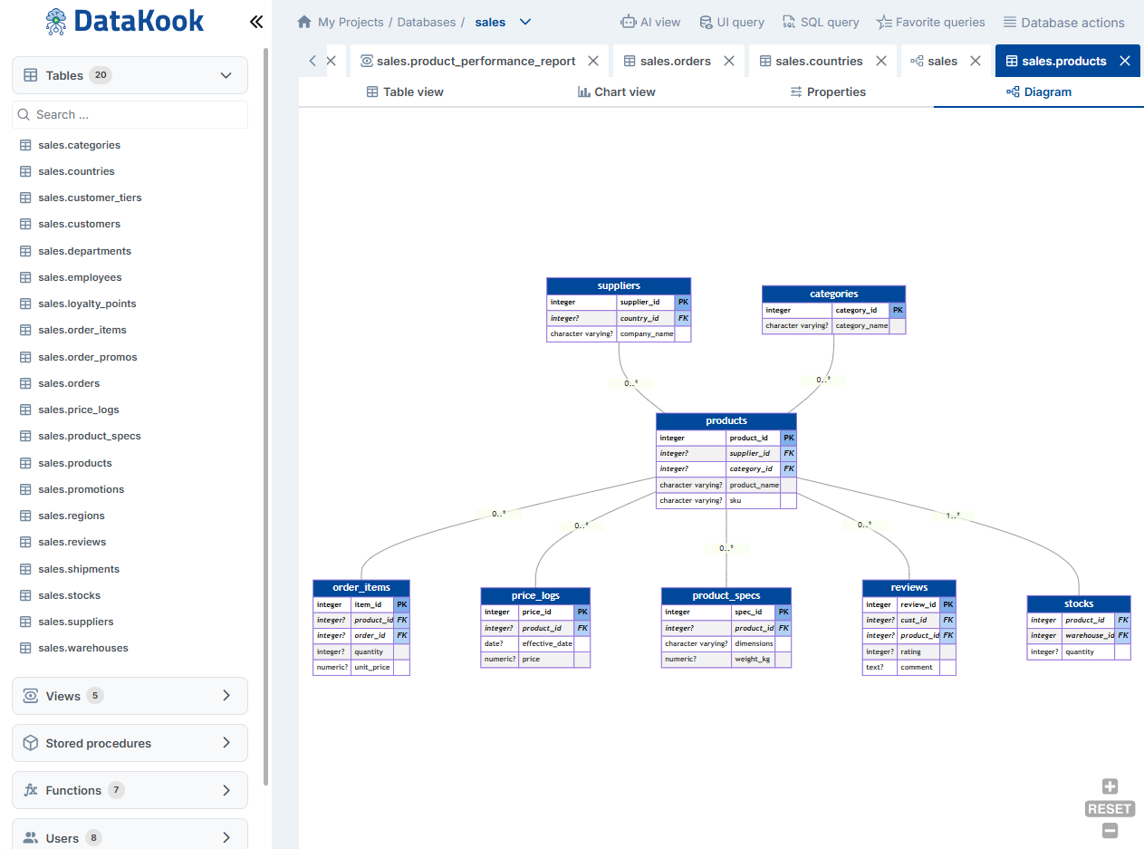Reset the diagram zoom
The height and width of the screenshot is (849, 1144).
tap(1109, 808)
